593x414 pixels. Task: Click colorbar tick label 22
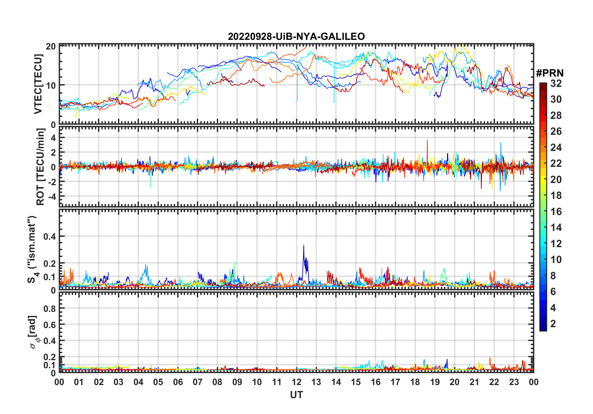[556, 163]
